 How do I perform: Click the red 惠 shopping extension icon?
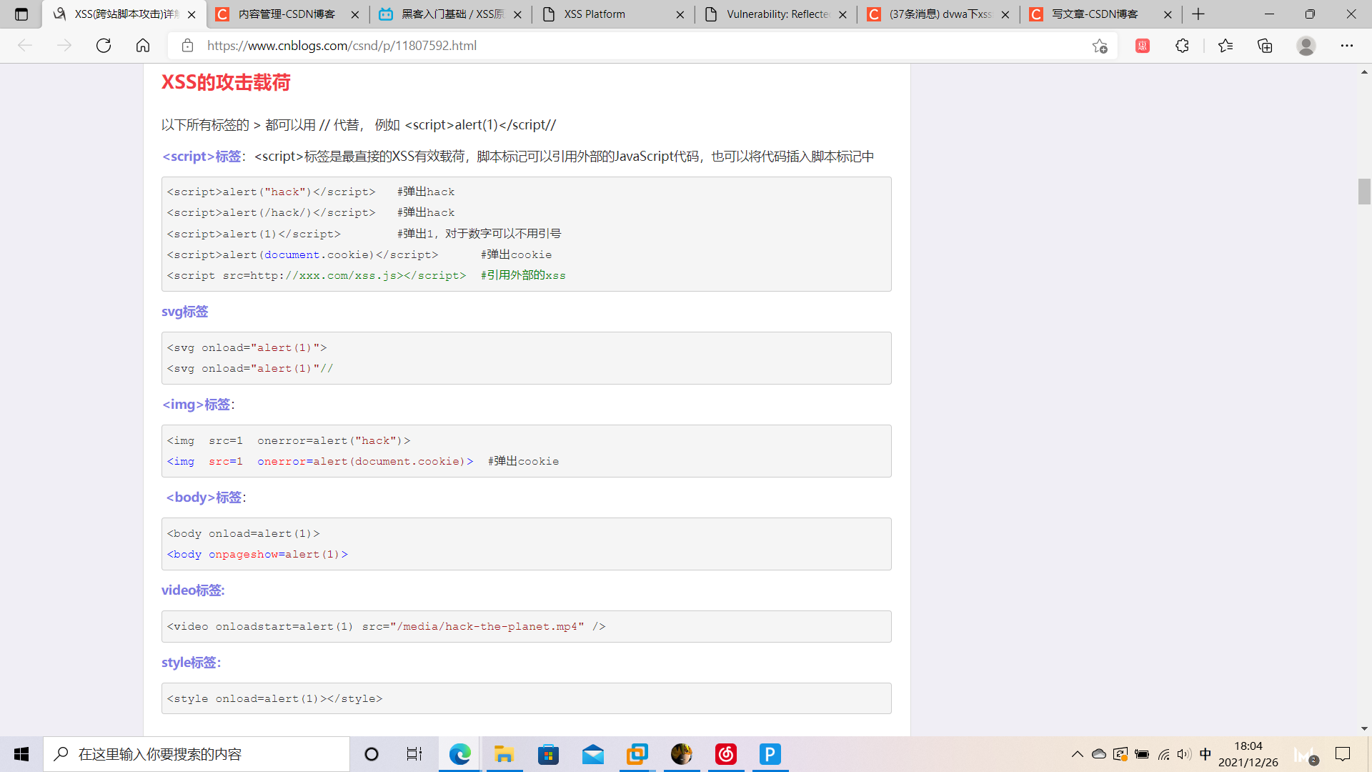[x=1142, y=45]
